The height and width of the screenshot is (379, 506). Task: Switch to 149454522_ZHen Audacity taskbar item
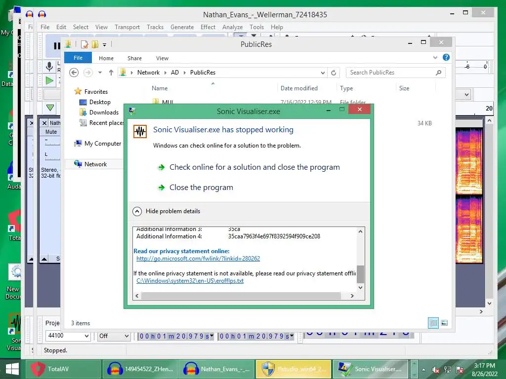click(x=141, y=369)
